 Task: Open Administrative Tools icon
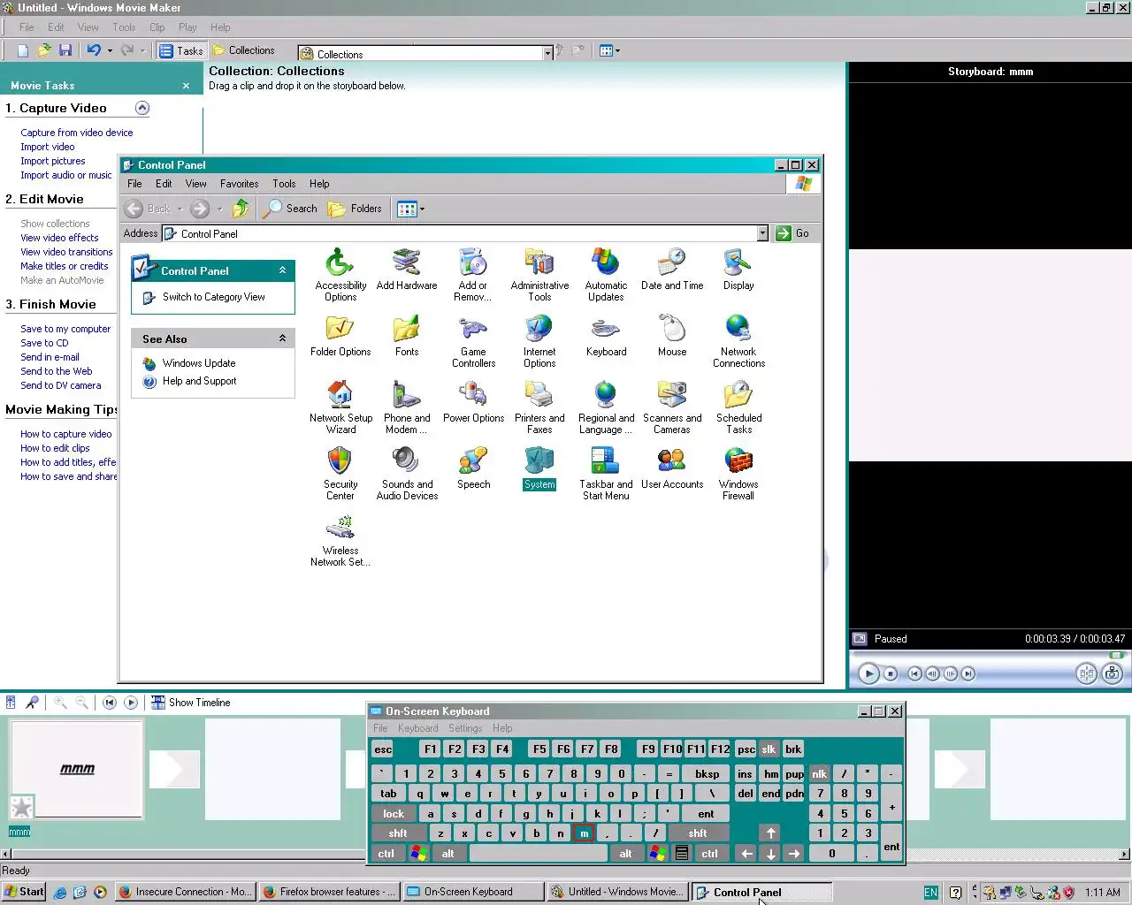point(539,275)
